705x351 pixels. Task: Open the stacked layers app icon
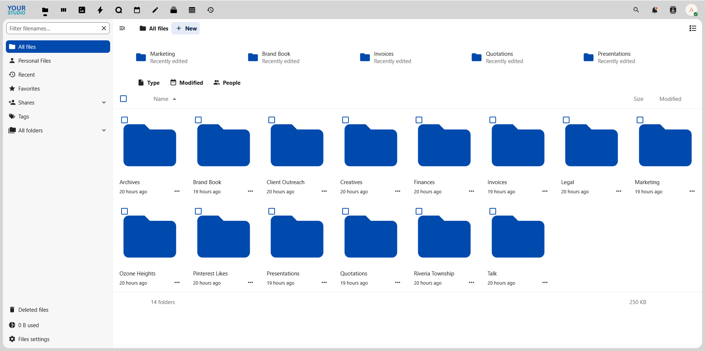[x=174, y=10]
